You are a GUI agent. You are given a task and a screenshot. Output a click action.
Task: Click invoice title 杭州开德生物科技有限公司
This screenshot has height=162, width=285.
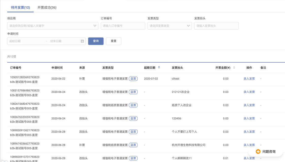pyautogui.click(x=188, y=145)
